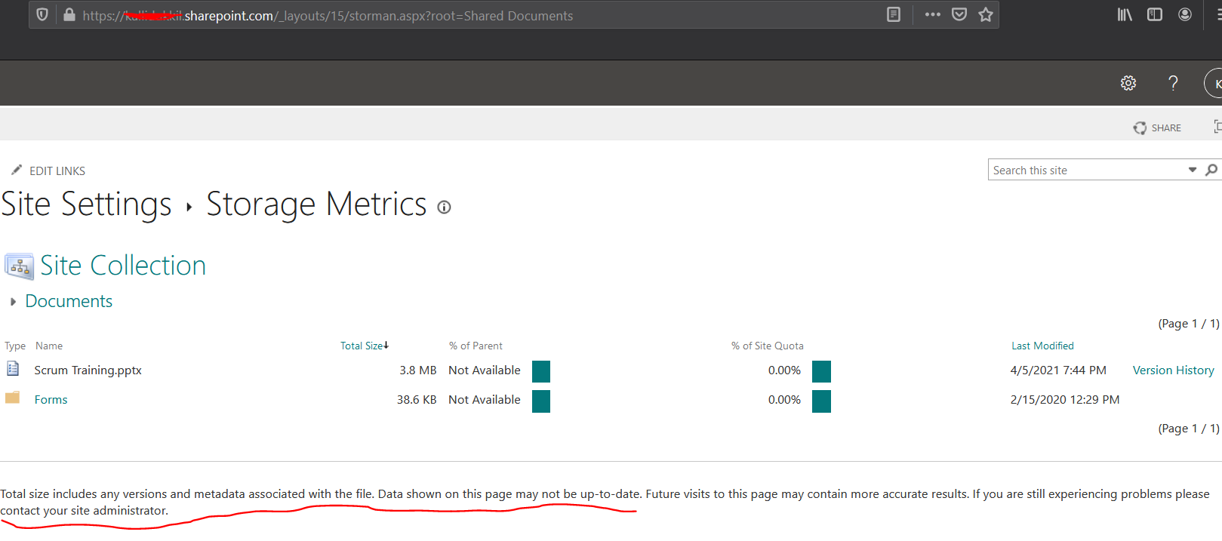Click the padlock site security icon
This screenshot has width=1222, height=541.
click(x=69, y=15)
